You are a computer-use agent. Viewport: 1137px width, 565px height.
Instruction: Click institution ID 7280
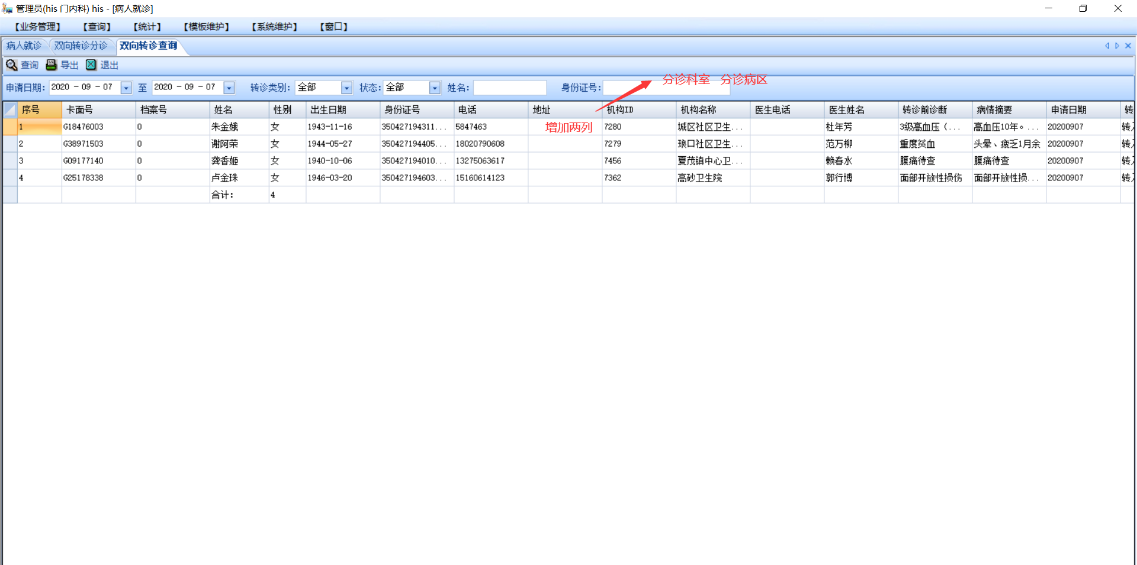613,127
